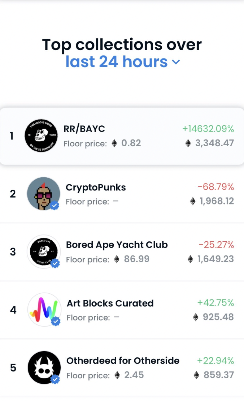Select the RR/BAYC collection name
This screenshot has width=244, height=401.
[x=84, y=129]
